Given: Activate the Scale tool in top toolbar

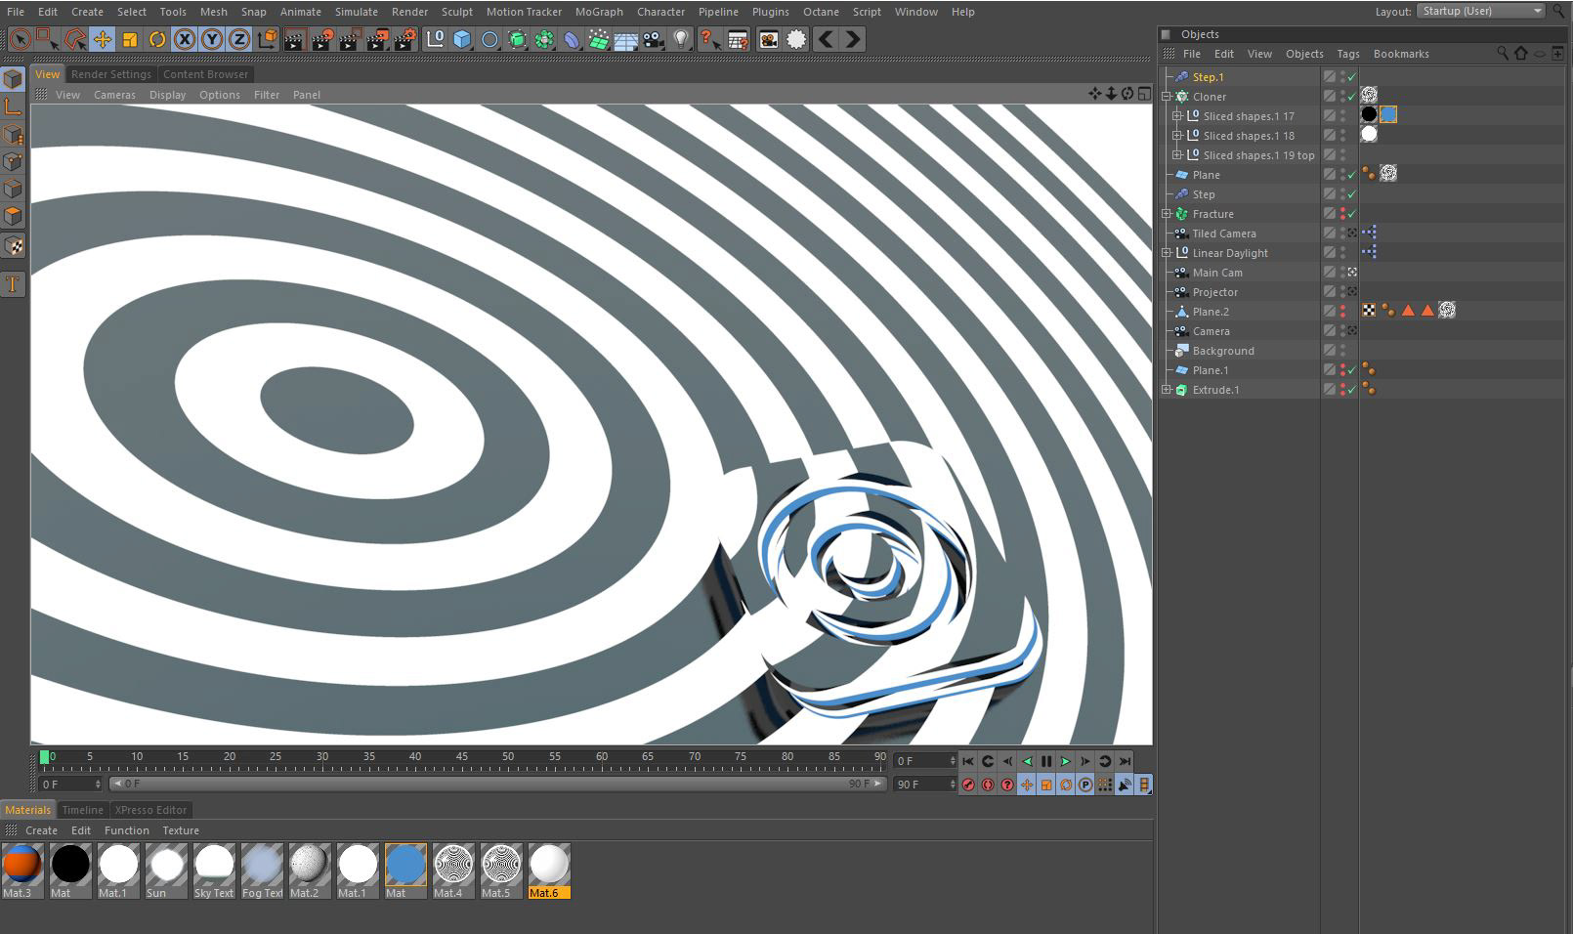Looking at the screenshot, I should (130, 39).
